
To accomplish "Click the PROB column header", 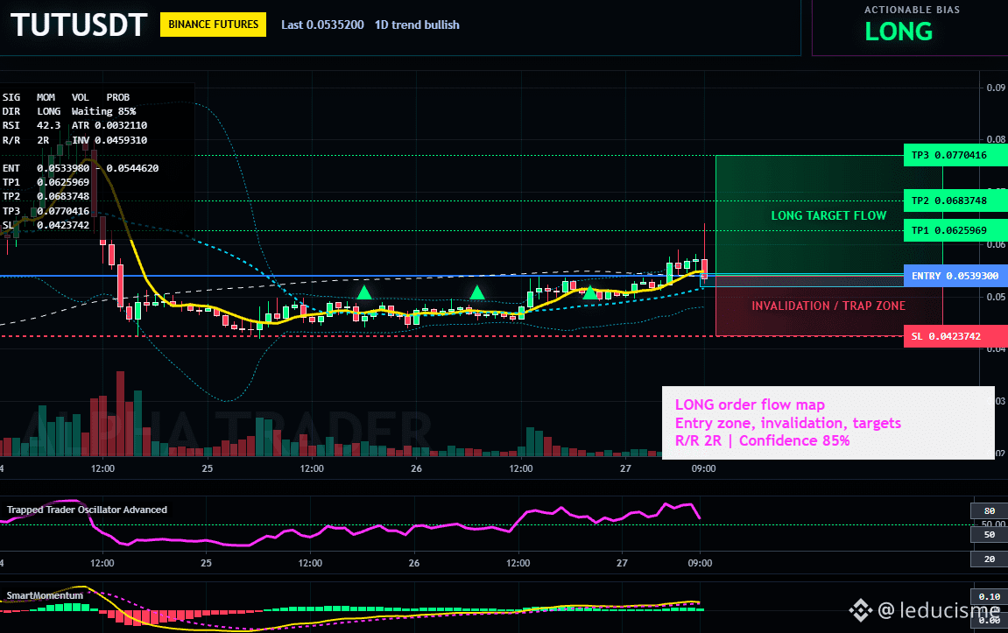I will (x=117, y=97).
